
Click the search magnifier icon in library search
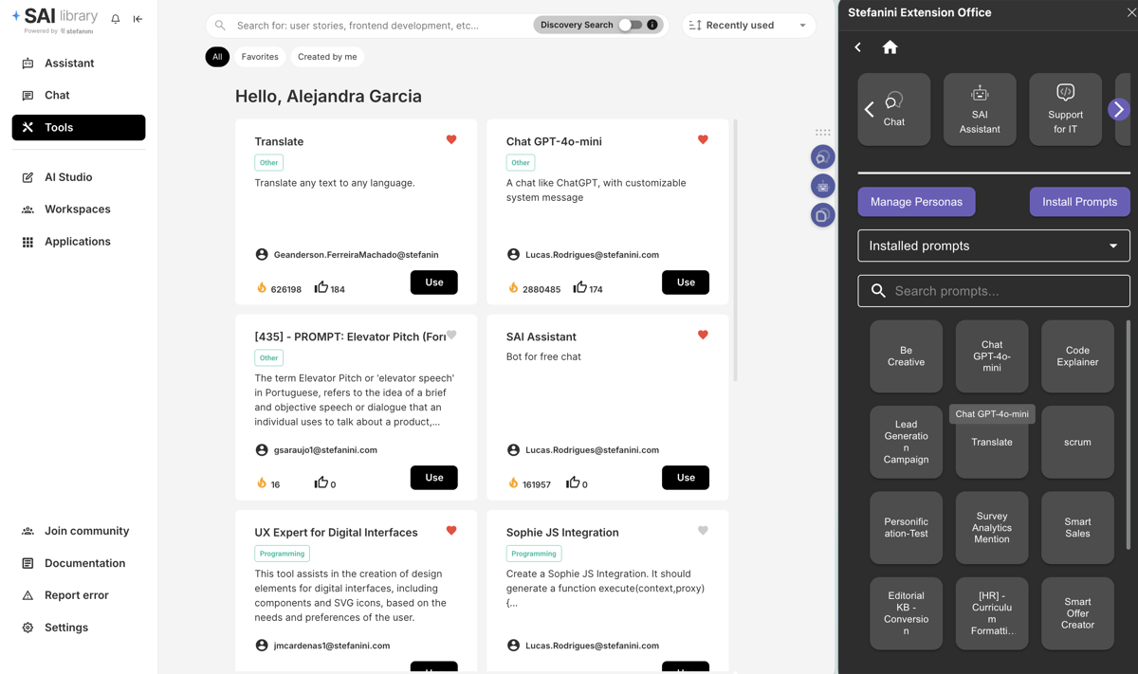click(x=220, y=26)
